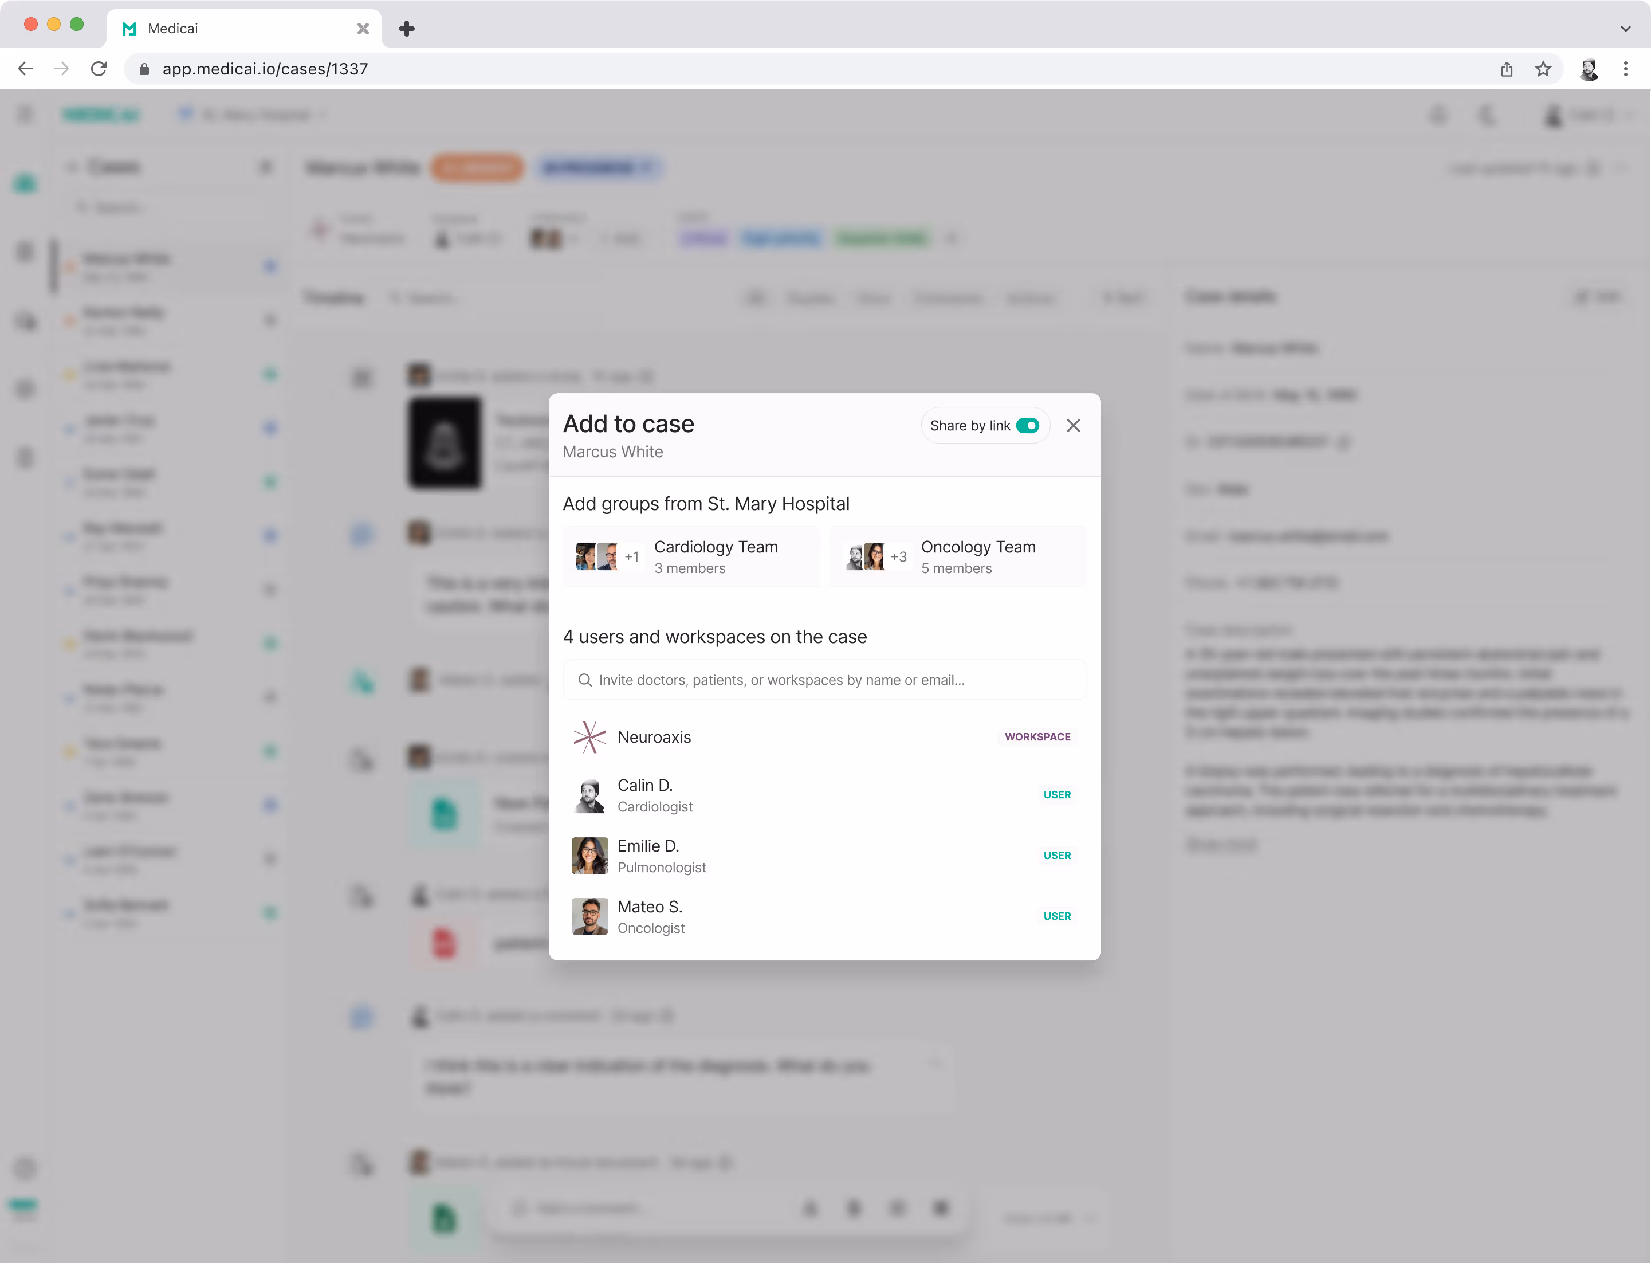Bookmark page with star icon
The width and height of the screenshot is (1651, 1263).
(x=1543, y=69)
